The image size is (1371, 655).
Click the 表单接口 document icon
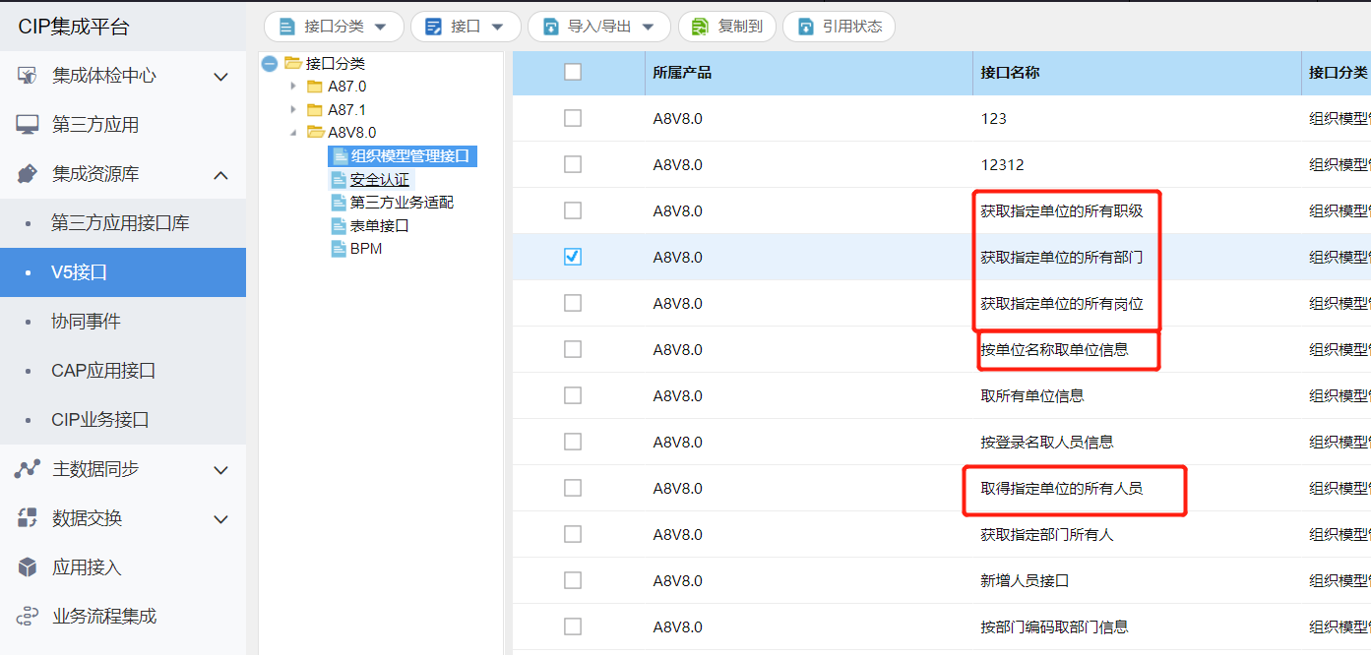tap(339, 225)
